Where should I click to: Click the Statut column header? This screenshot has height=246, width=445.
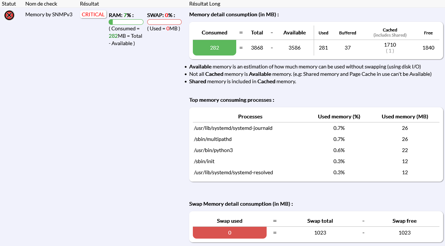[x=9, y=4]
